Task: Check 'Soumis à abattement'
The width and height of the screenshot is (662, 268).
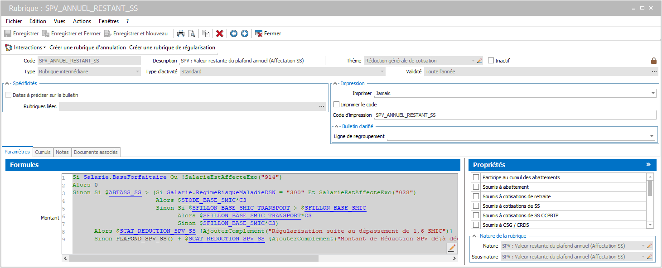Action: tap(476, 187)
